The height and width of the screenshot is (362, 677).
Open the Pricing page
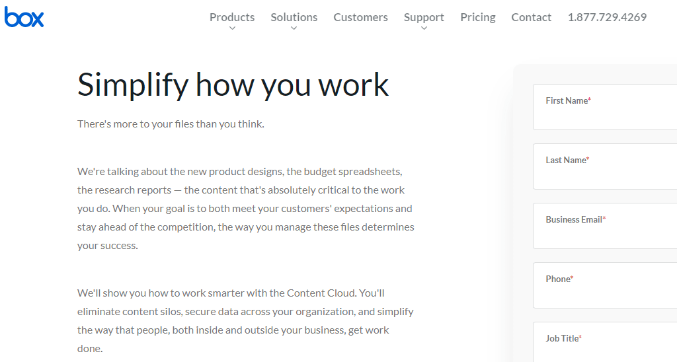point(477,17)
